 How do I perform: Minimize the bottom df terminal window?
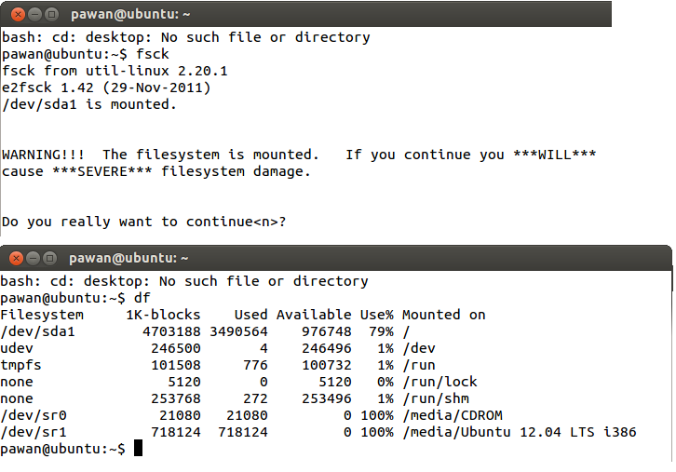[33, 258]
